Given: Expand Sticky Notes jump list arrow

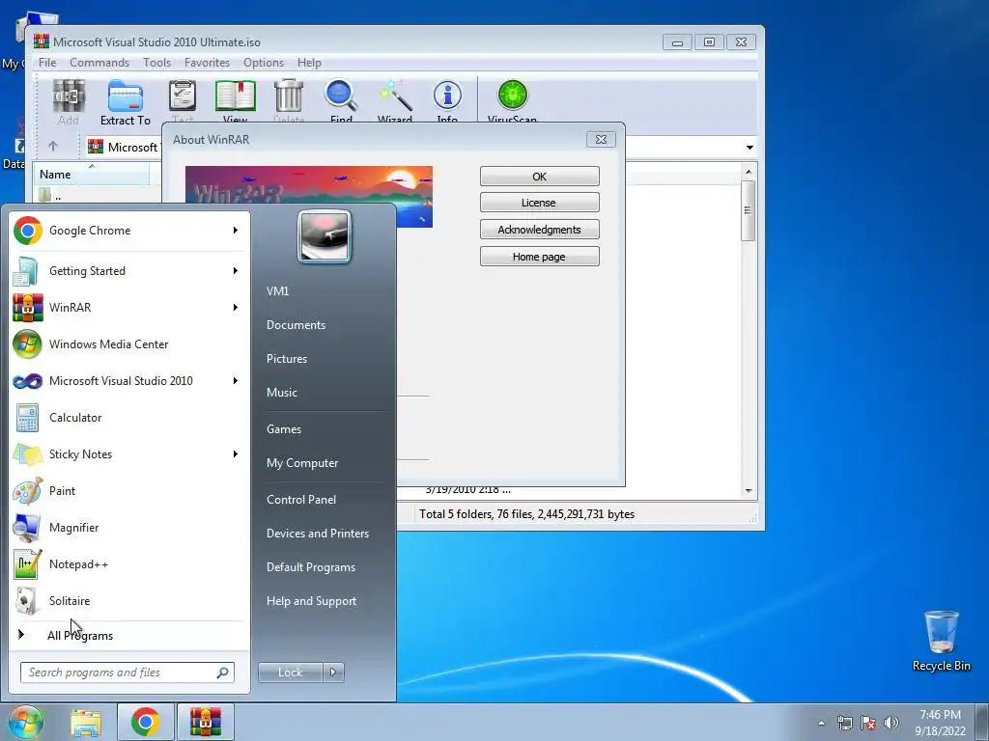Looking at the screenshot, I should point(236,454).
